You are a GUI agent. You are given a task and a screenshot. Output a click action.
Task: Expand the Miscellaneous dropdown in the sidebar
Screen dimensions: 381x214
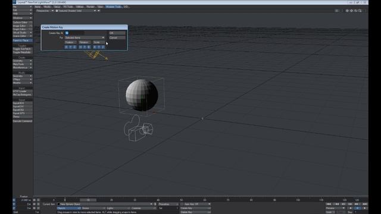point(23,67)
